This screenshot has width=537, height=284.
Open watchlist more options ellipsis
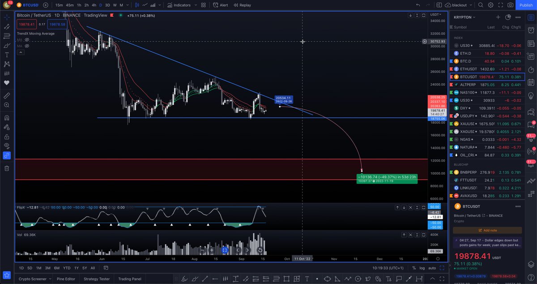click(518, 17)
